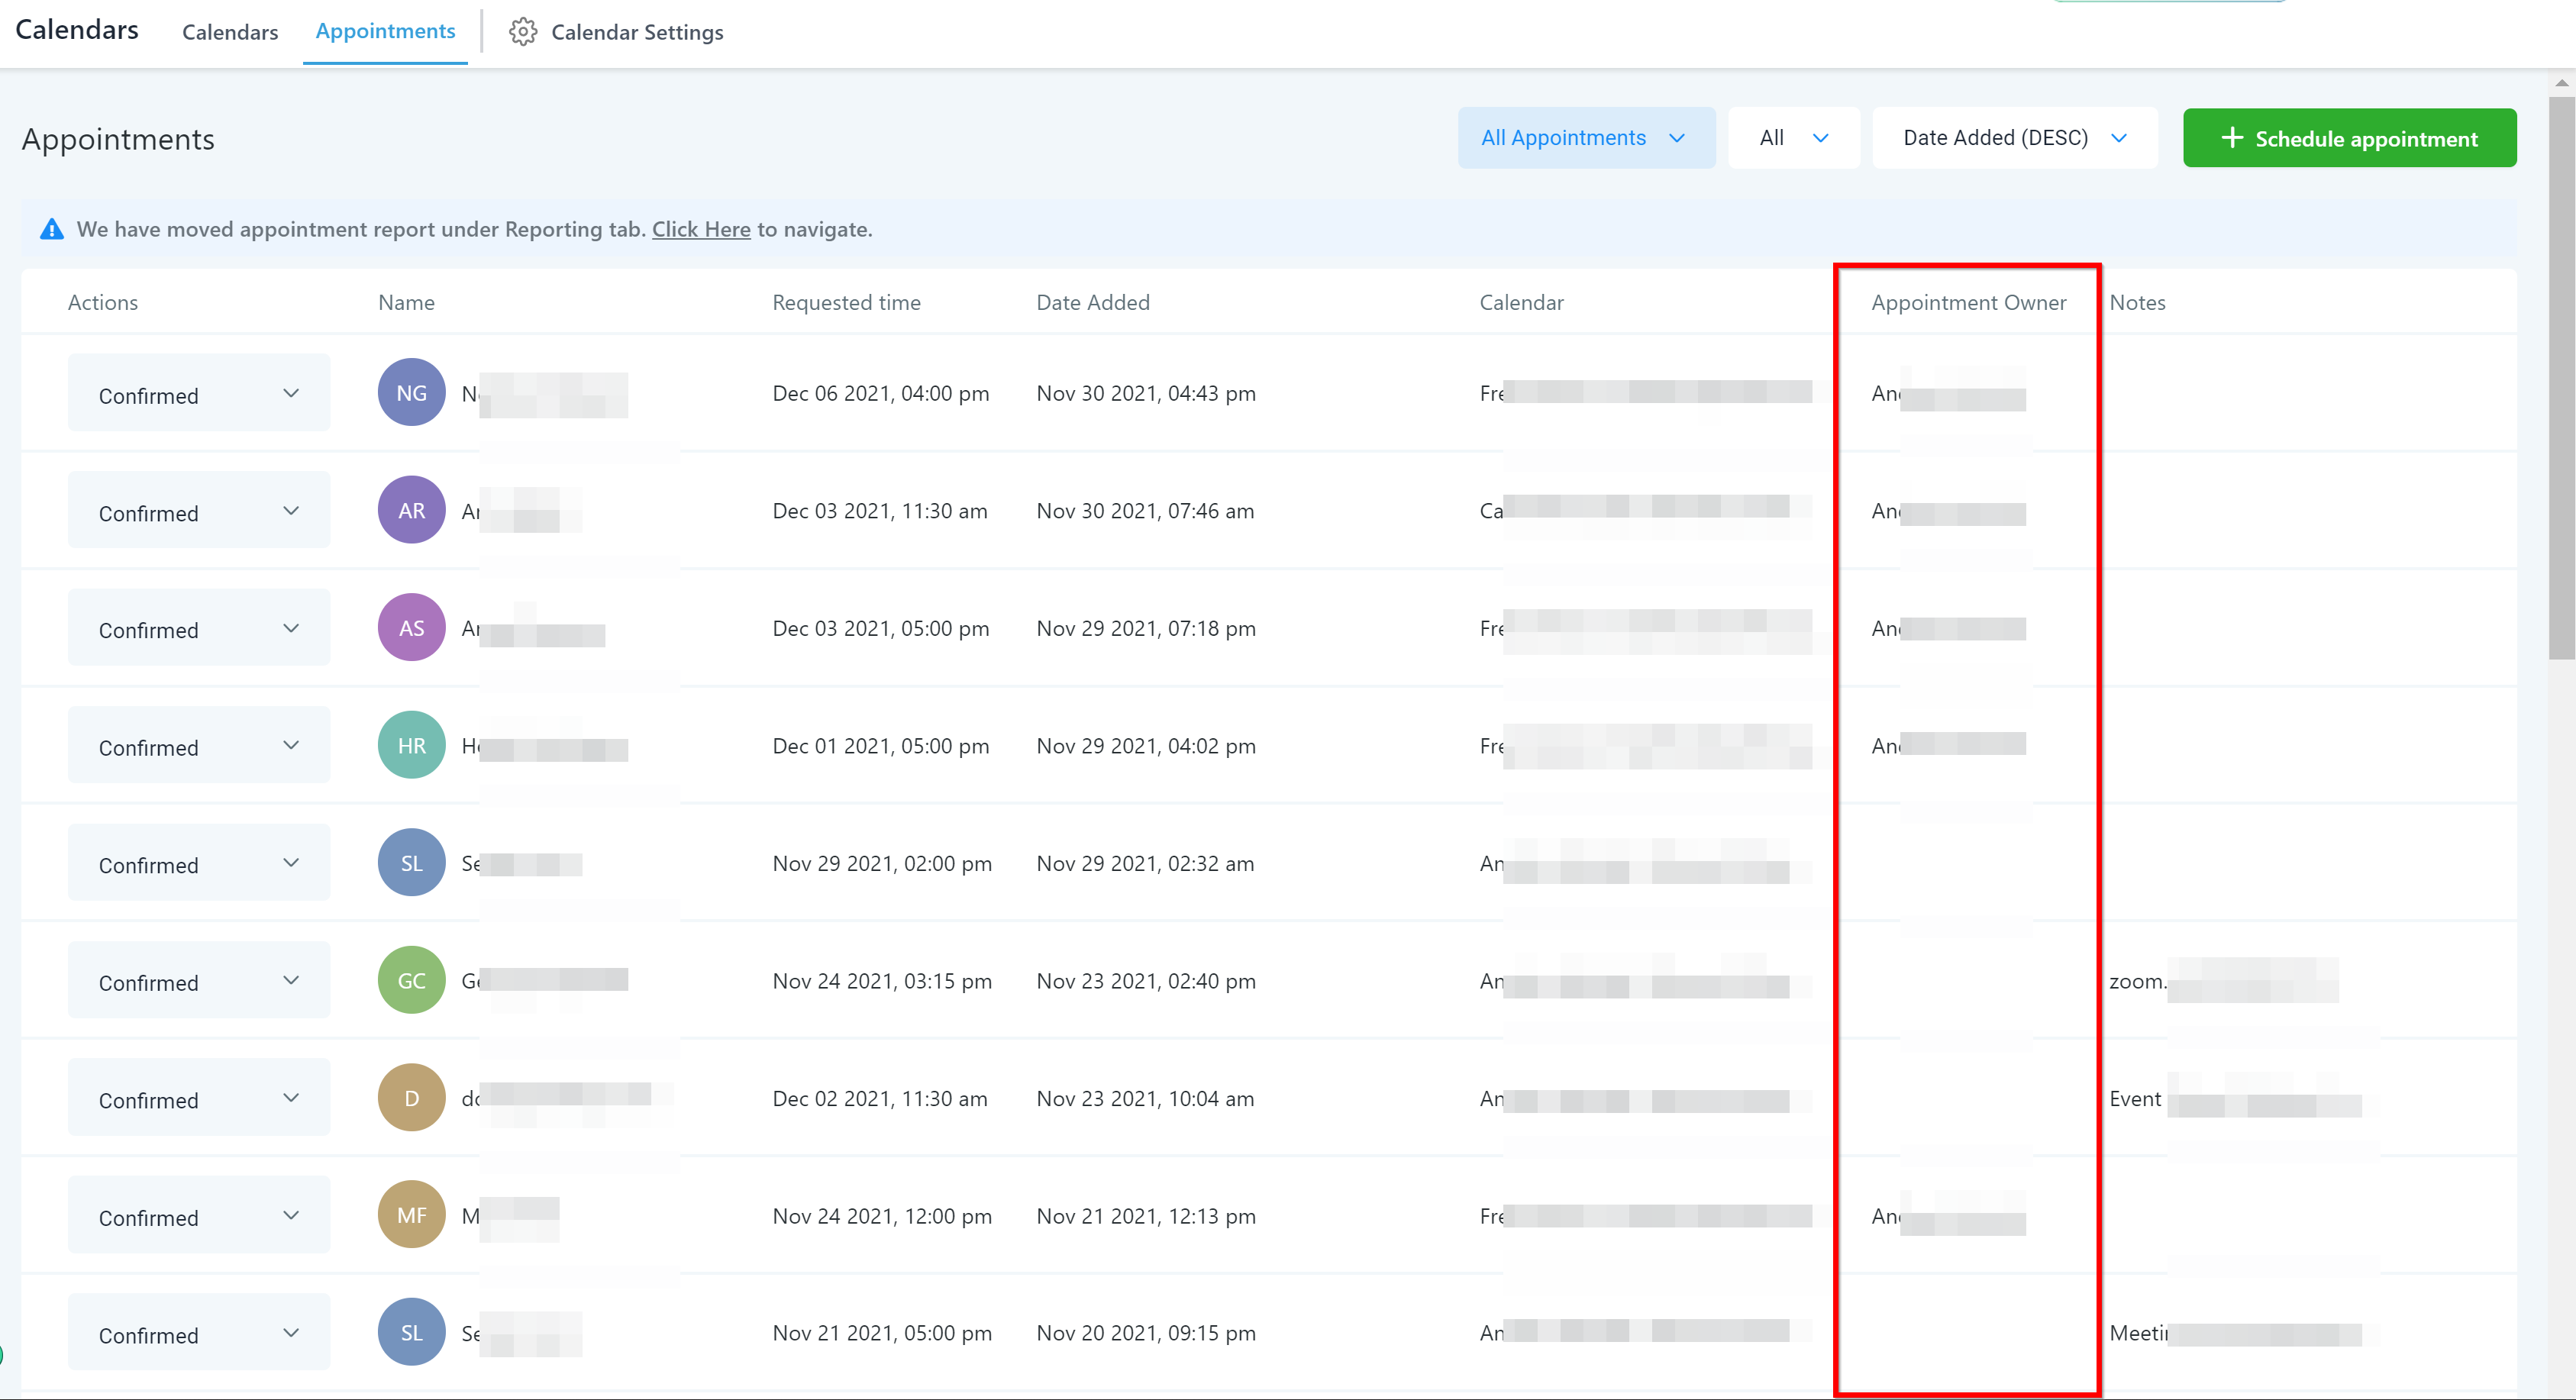Click the MF contact avatar
2576x1400 pixels.
click(411, 1215)
